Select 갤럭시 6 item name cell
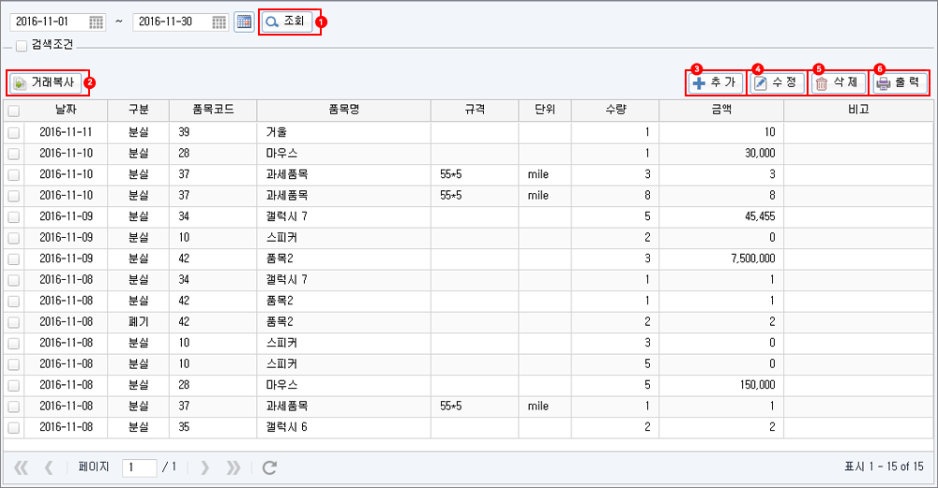This screenshot has width=938, height=488. click(x=344, y=428)
